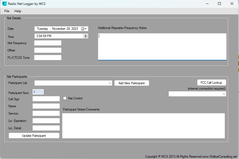Focus the Participant Notes/Comments text area

(x=143, y=126)
